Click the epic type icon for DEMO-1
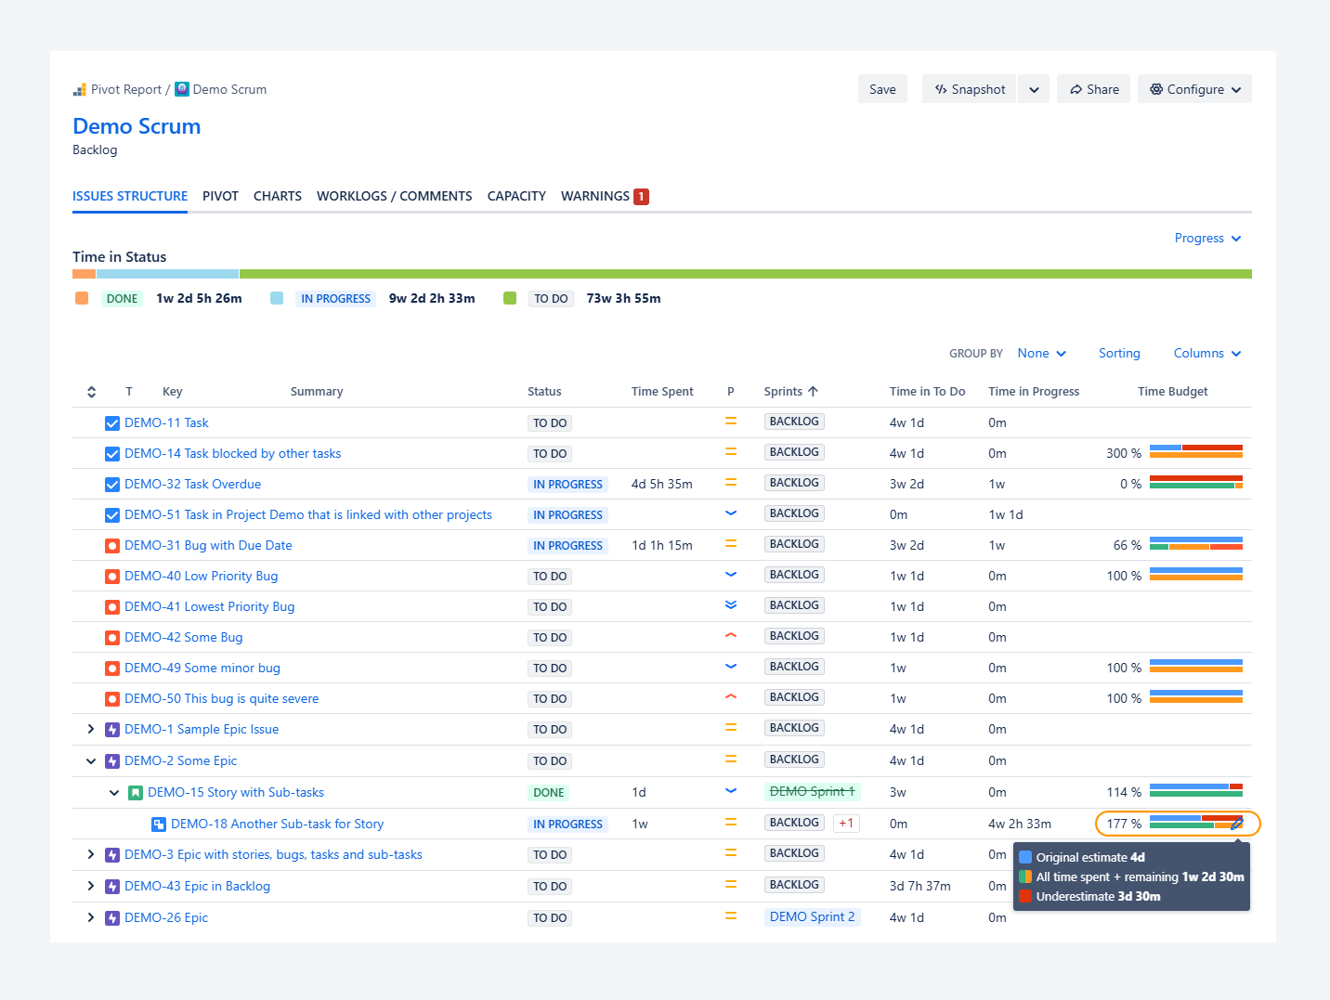 pos(112,730)
